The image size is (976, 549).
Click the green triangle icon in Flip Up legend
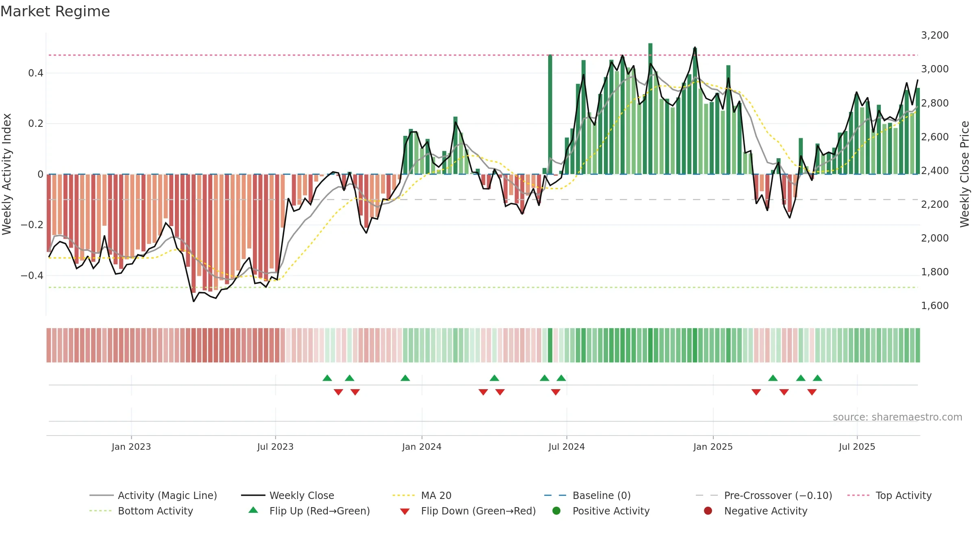click(x=253, y=510)
